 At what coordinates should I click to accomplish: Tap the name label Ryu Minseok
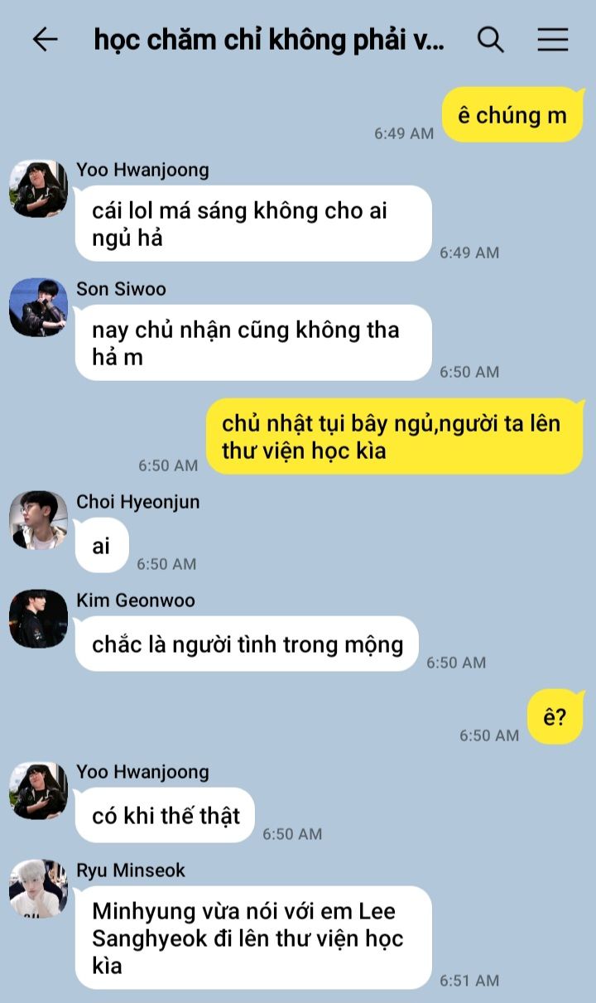(x=131, y=870)
